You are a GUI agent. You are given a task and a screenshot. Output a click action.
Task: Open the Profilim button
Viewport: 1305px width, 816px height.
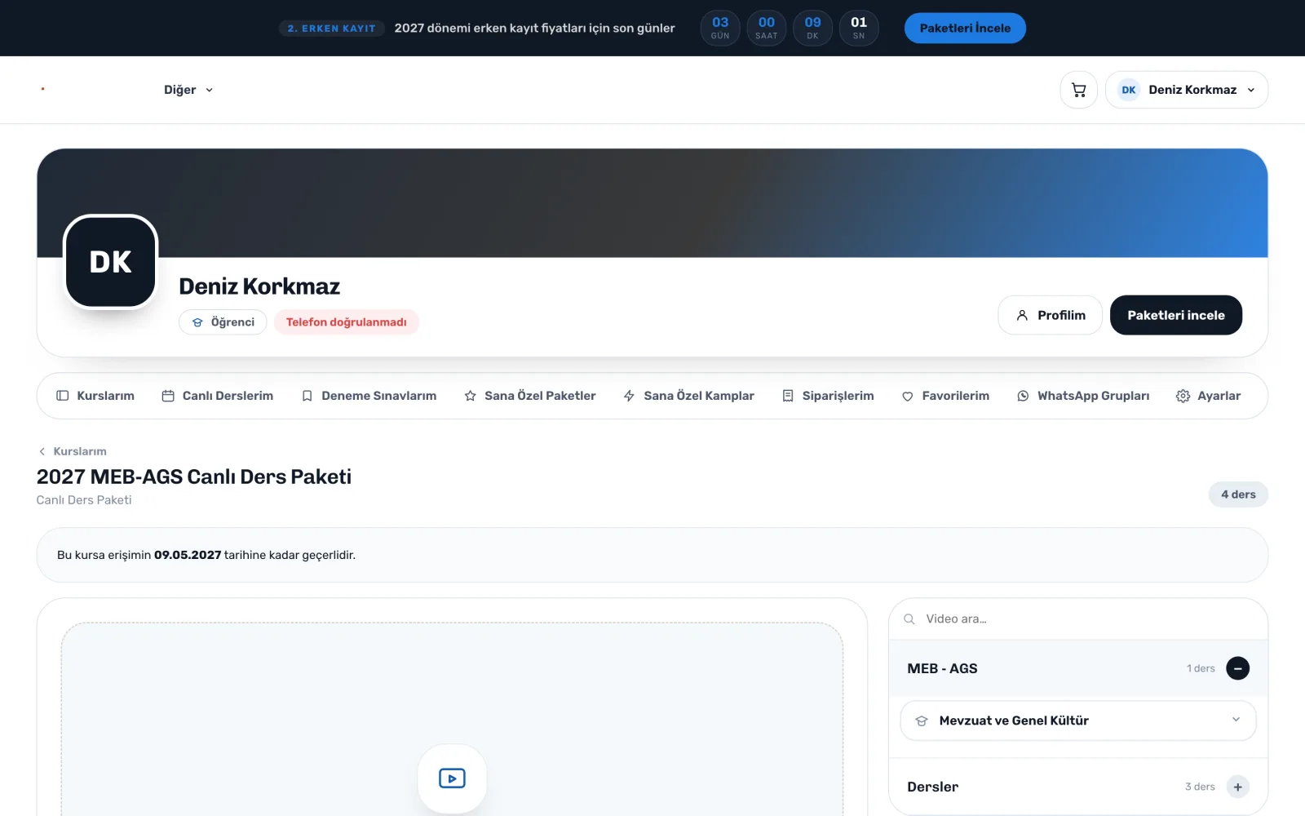coord(1050,315)
